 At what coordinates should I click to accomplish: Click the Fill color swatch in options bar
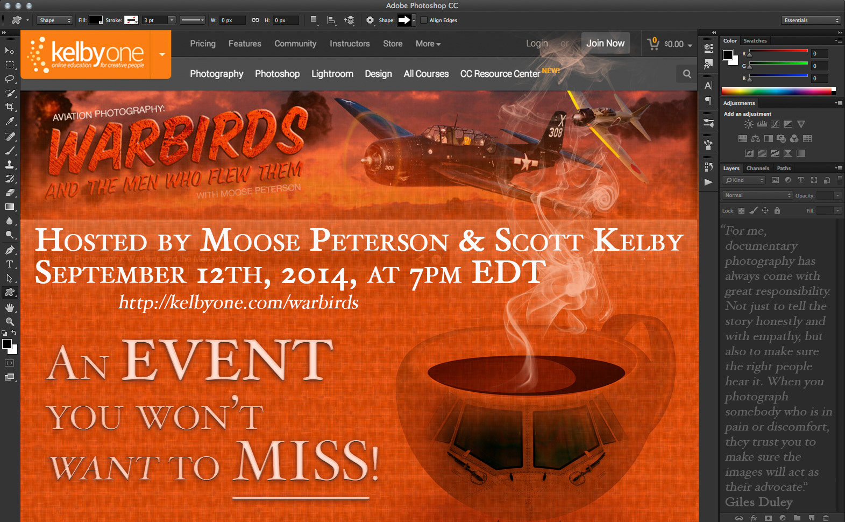tap(96, 20)
